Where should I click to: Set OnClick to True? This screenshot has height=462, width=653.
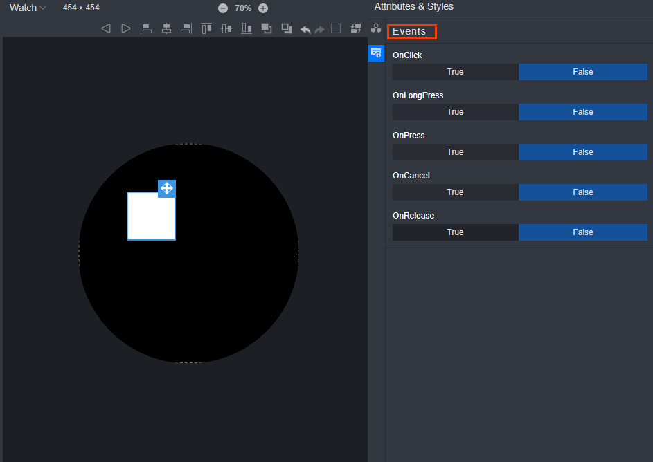tap(455, 72)
